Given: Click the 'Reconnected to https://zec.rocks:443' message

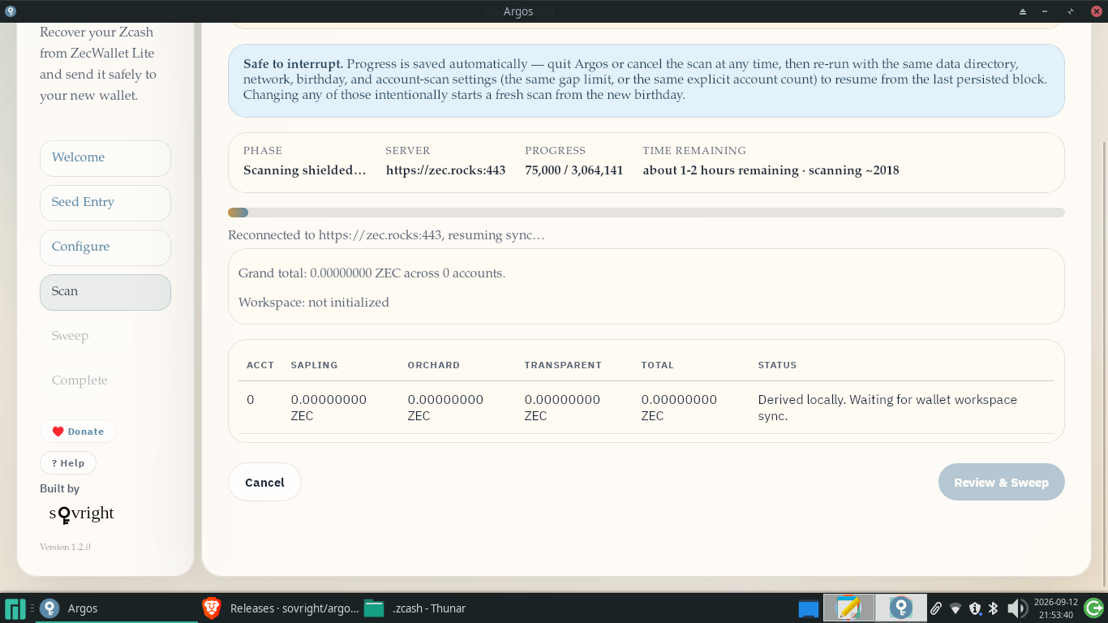Looking at the screenshot, I should pyautogui.click(x=386, y=235).
